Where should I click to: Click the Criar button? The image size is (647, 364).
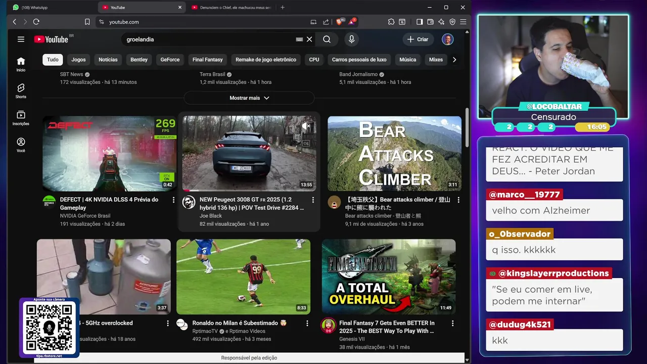(418, 39)
